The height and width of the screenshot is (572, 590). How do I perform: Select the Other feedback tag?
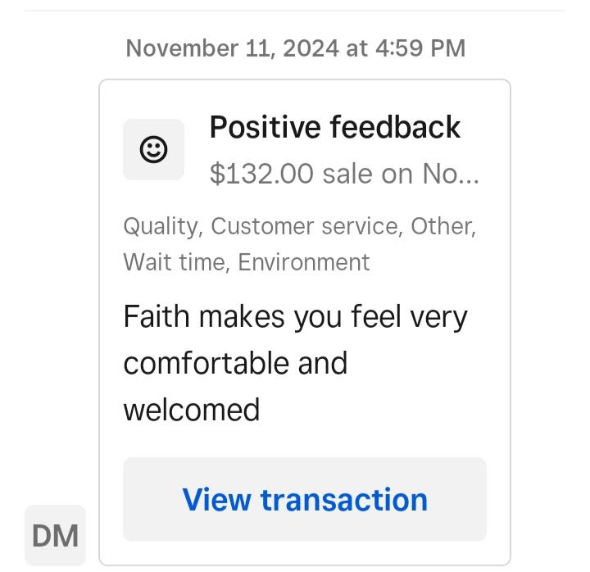[443, 226]
